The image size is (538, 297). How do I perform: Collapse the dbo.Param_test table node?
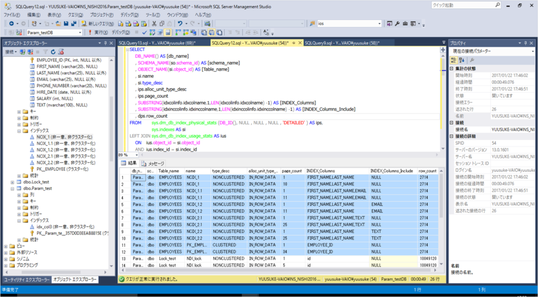13,189
